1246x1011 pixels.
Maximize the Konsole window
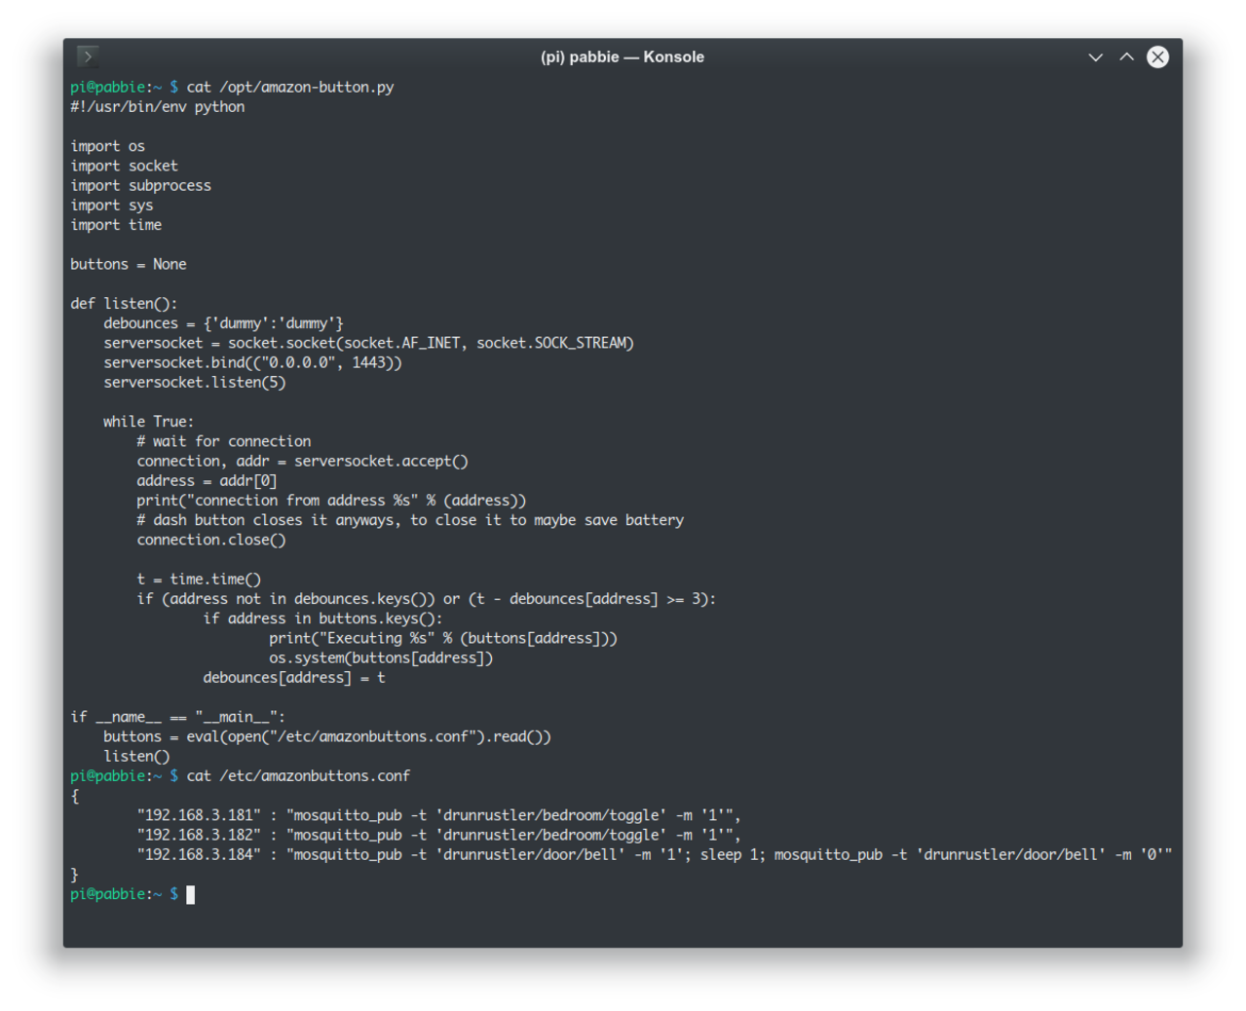1126,57
